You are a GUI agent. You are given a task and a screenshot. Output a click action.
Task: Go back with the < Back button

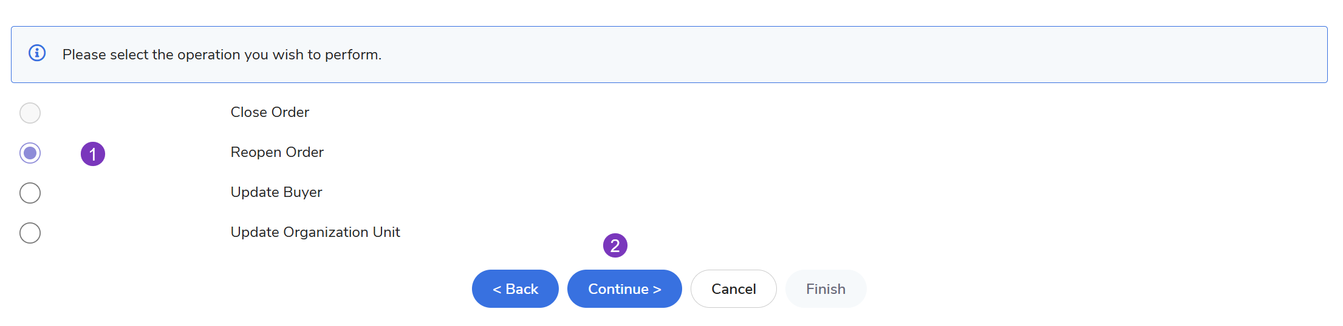pos(515,289)
